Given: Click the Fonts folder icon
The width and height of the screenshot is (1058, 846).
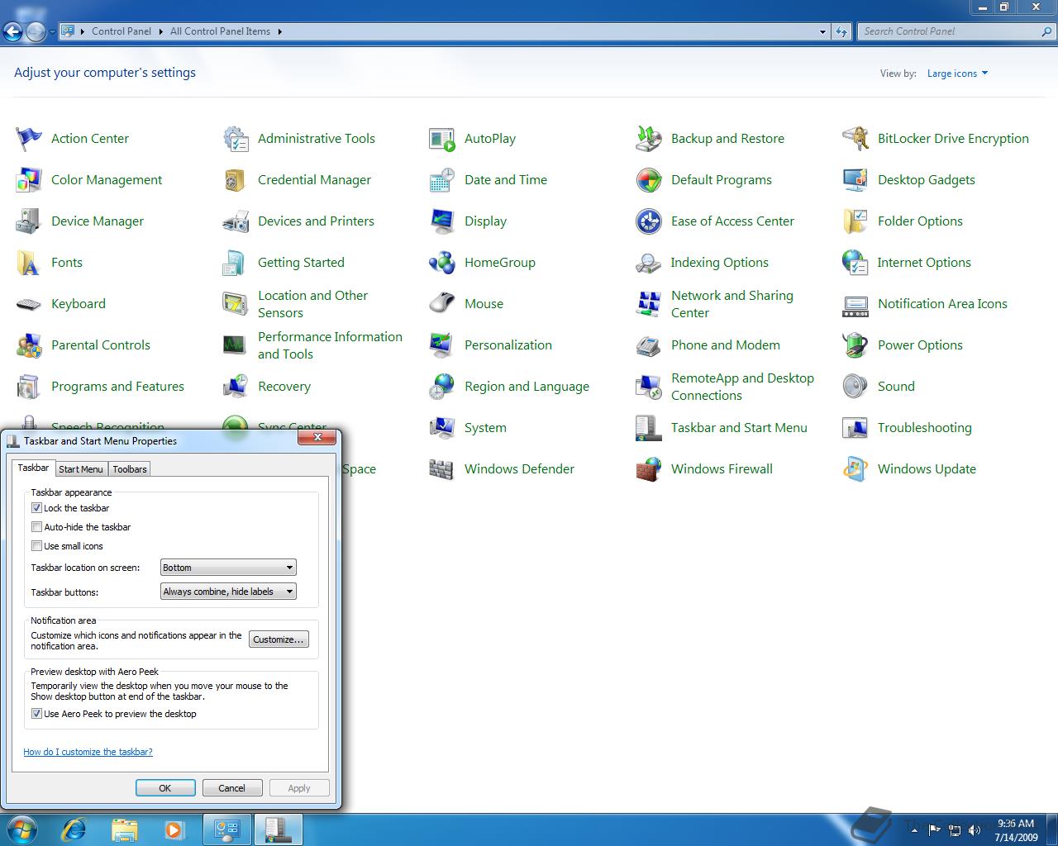Looking at the screenshot, I should coord(29,263).
